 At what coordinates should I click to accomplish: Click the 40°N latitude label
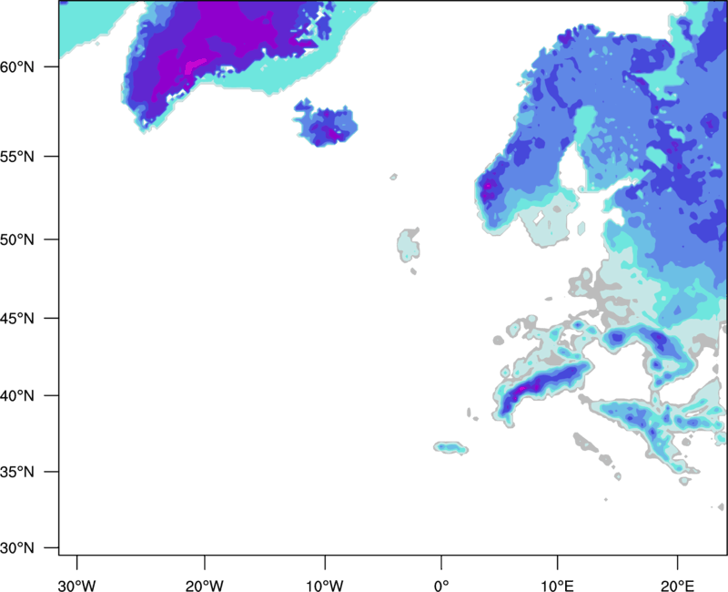(17, 395)
